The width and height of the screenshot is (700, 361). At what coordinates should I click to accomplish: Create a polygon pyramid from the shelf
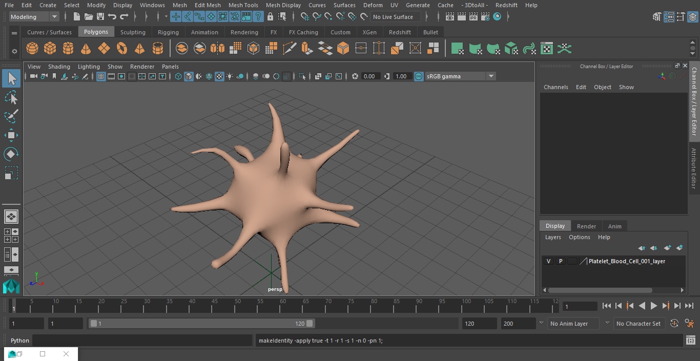tap(139, 49)
